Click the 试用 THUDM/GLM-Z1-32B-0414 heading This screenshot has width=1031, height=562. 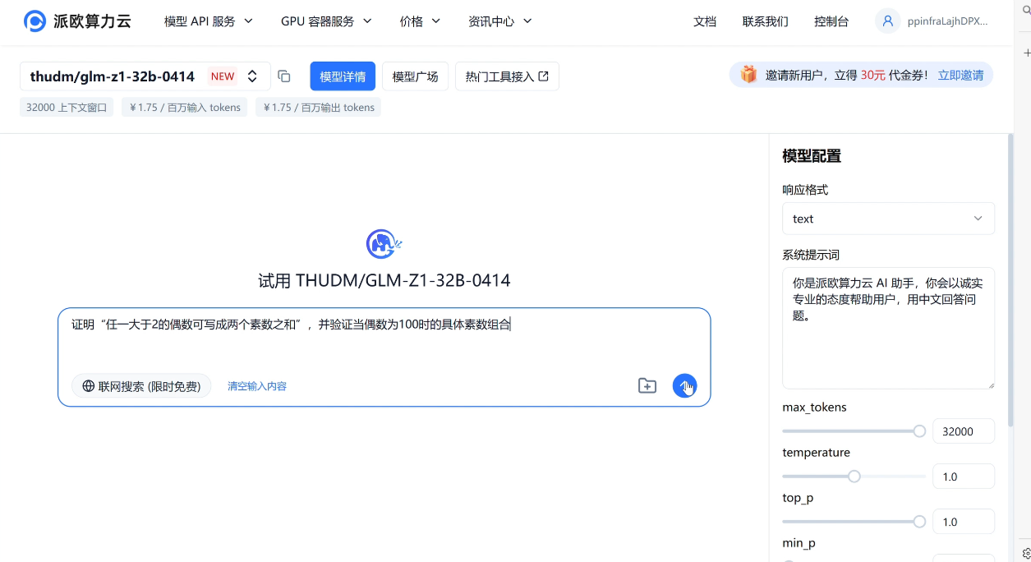(384, 281)
